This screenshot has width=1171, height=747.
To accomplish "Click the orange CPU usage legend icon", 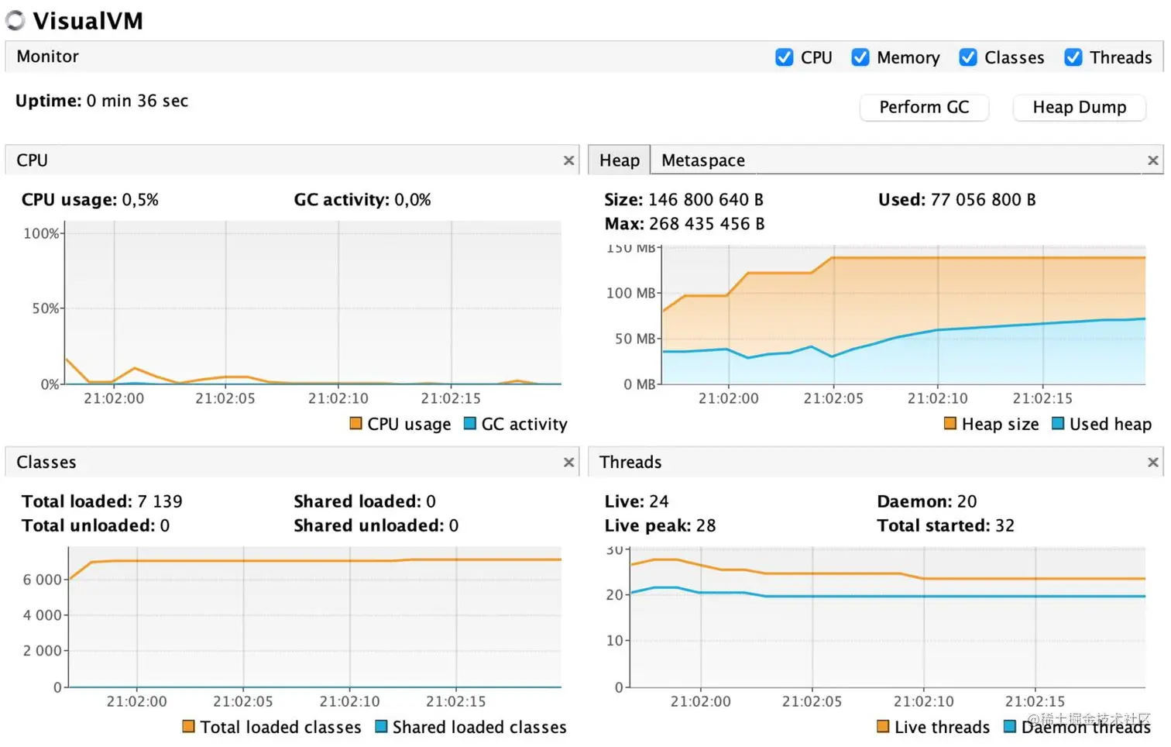I will click(355, 424).
